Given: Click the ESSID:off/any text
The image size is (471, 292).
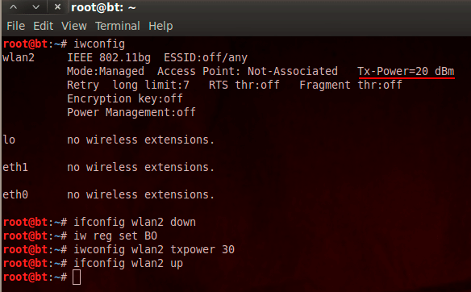Looking at the screenshot, I should (206, 57).
